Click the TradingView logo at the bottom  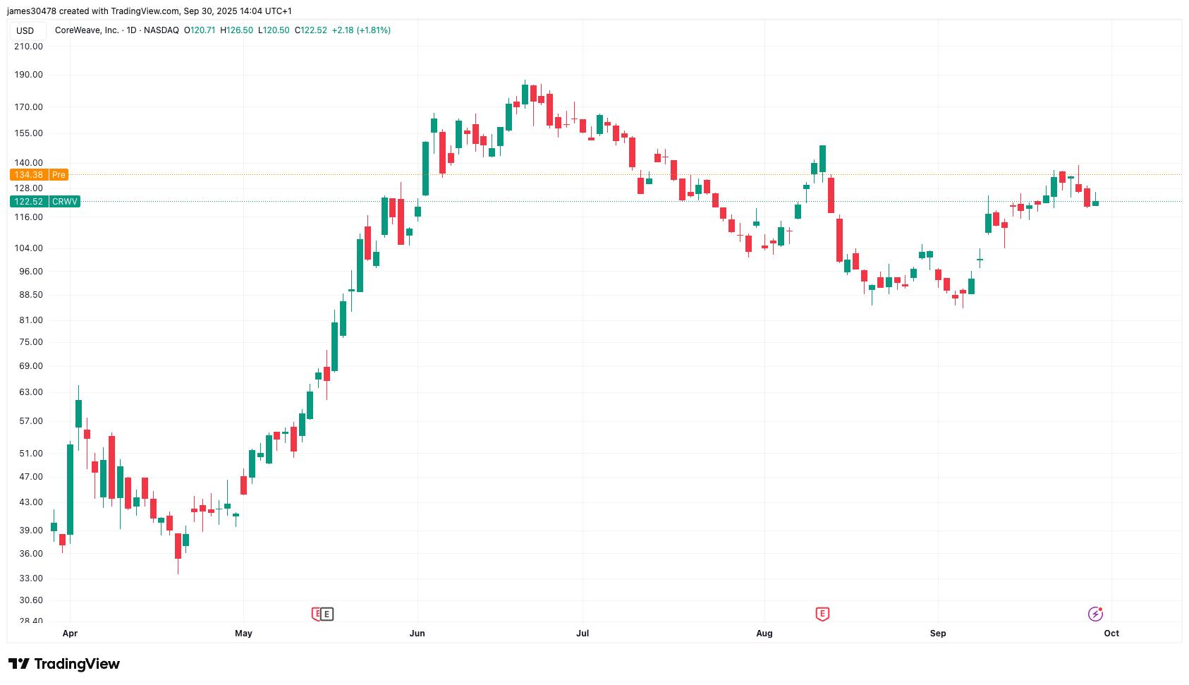coord(64,664)
